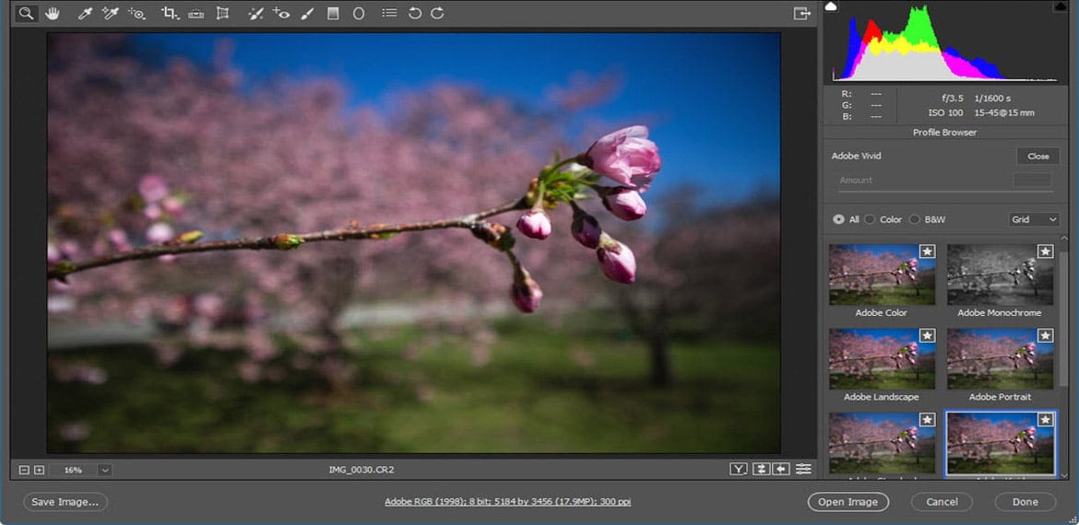Choose the Adobe Standard profile thumbnail
1079x525 pixels.
[883, 443]
